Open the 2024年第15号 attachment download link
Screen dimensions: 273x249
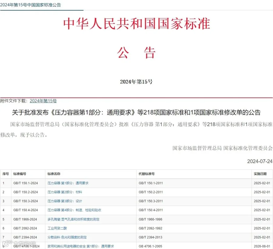click(x=43, y=101)
